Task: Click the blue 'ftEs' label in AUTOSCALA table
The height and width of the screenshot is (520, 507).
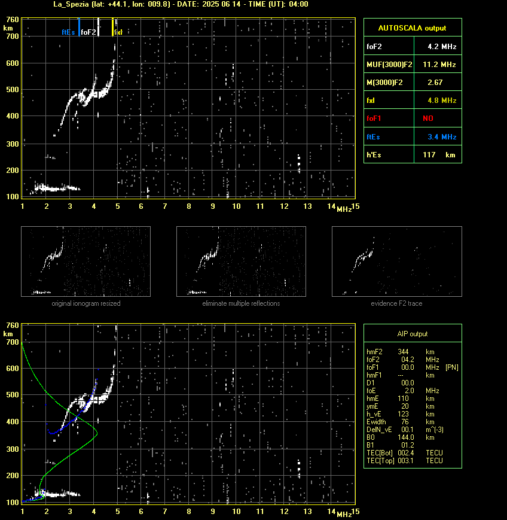Action: tap(373, 136)
